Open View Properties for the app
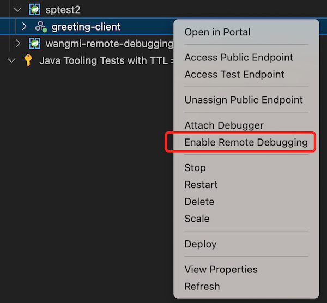 tap(221, 269)
